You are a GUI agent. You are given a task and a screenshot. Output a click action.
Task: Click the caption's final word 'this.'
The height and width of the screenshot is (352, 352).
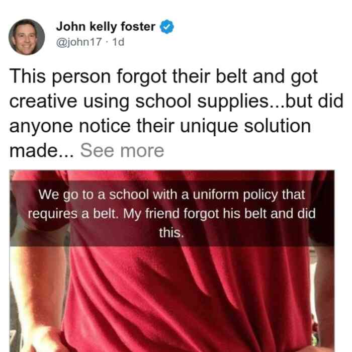(171, 232)
